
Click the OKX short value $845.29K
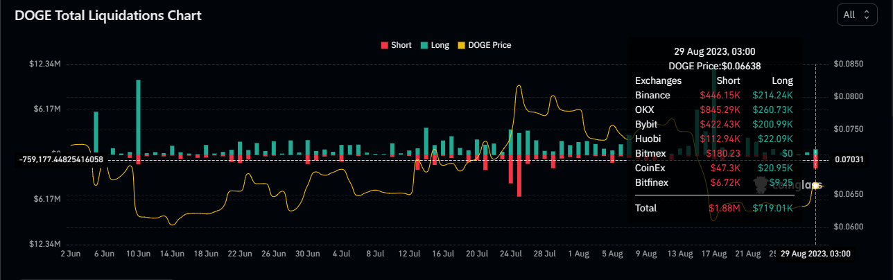point(720,110)
